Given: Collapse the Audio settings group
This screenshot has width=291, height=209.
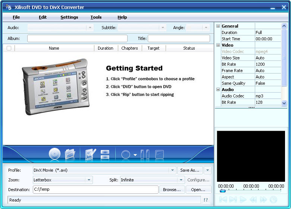Looking at the screenshot, I should click(218, 90).
